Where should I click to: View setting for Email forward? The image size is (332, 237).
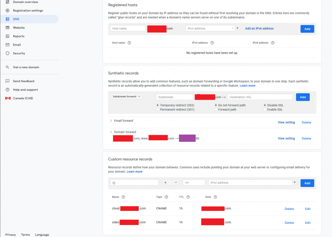pos(286,122)
